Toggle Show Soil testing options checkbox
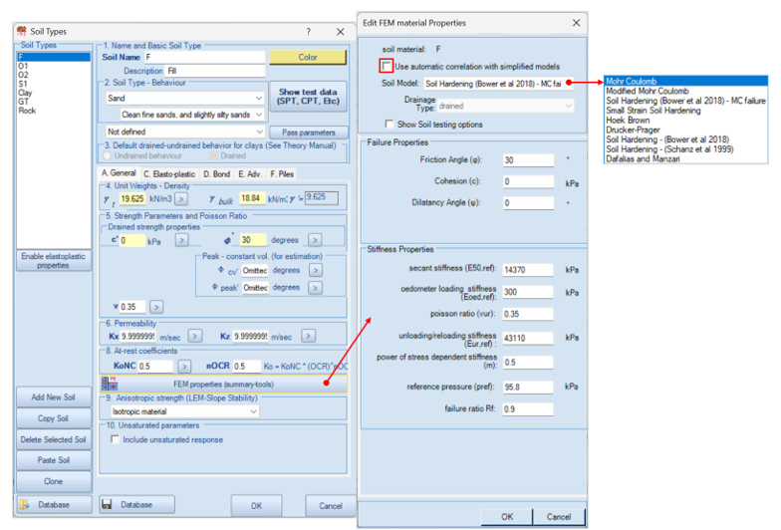Screen dimensions: 781x530 (389, 124)
